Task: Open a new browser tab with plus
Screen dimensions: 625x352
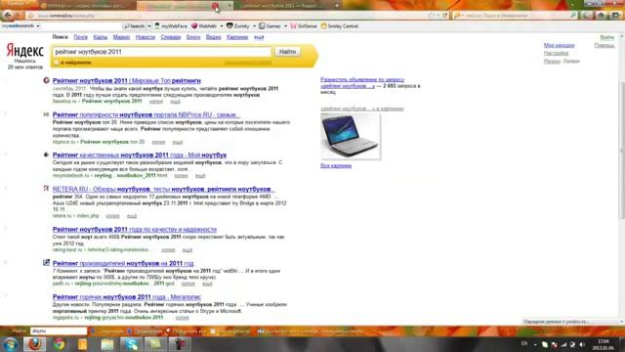Action: coord(337,6)
